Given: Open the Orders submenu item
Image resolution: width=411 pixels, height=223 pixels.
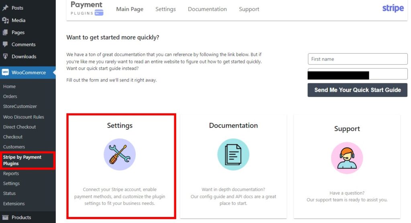Looking at the screenshot, I should [x=10, y=96].
